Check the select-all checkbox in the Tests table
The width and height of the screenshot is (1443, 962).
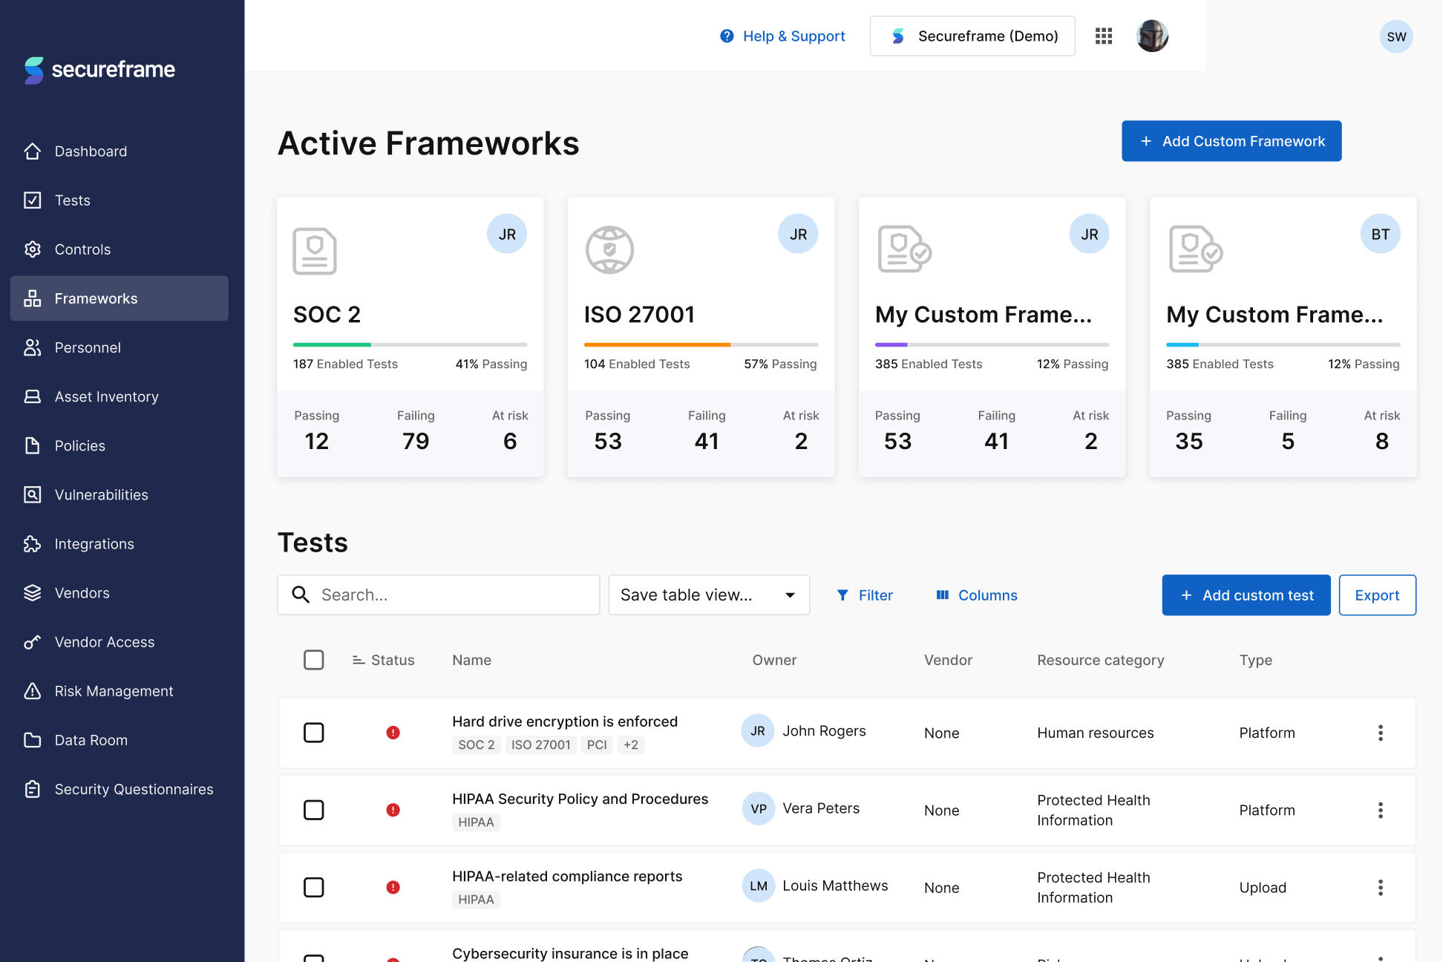coord(314,659)
